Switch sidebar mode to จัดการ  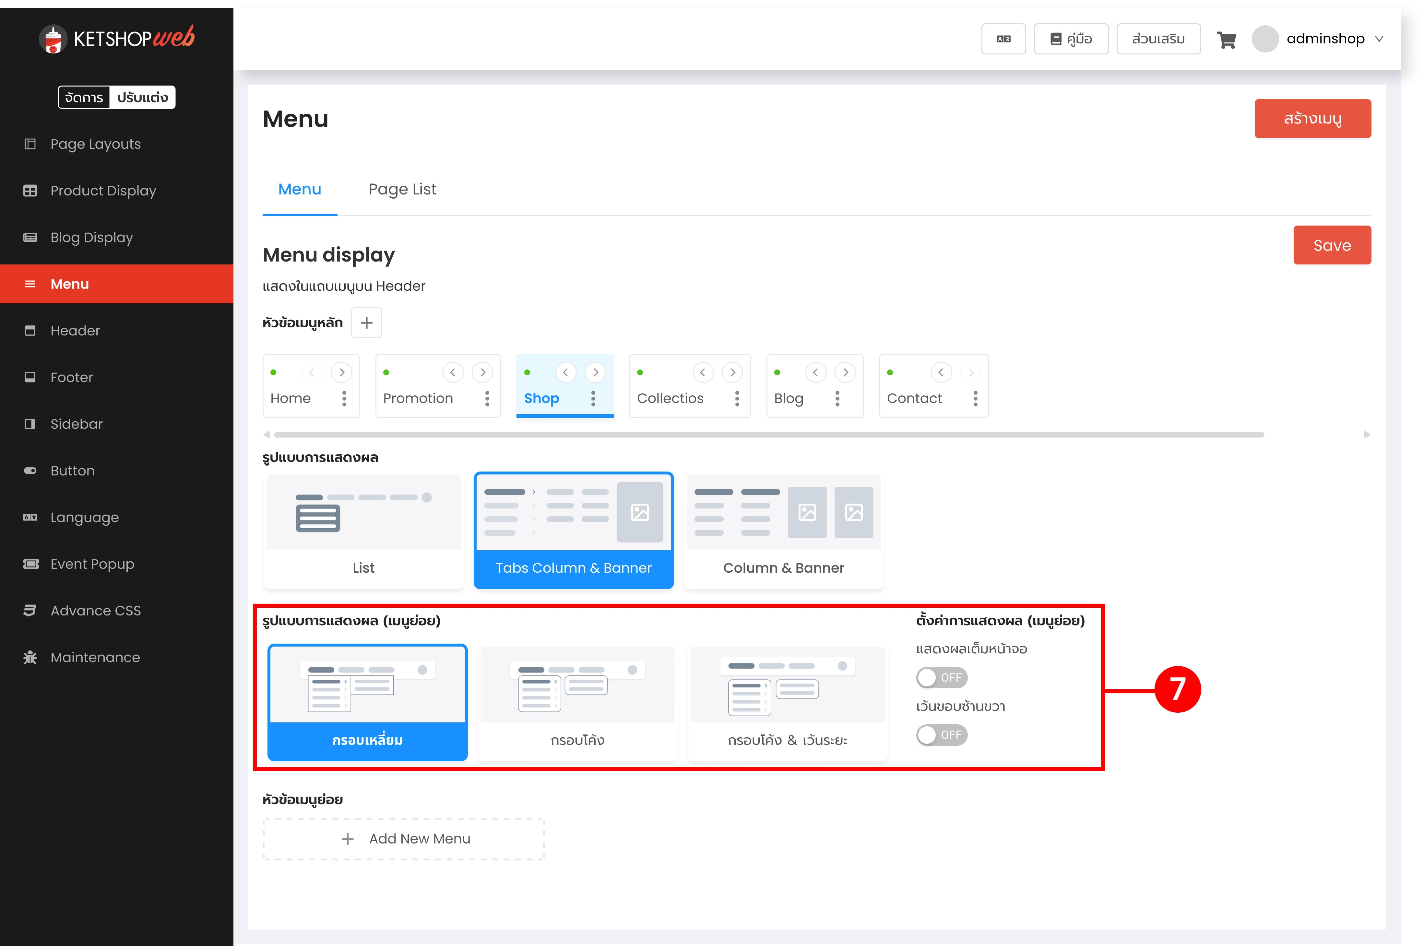tap(84, 97)
